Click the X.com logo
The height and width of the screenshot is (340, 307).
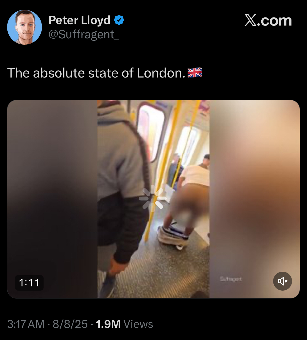coord(268,20)
